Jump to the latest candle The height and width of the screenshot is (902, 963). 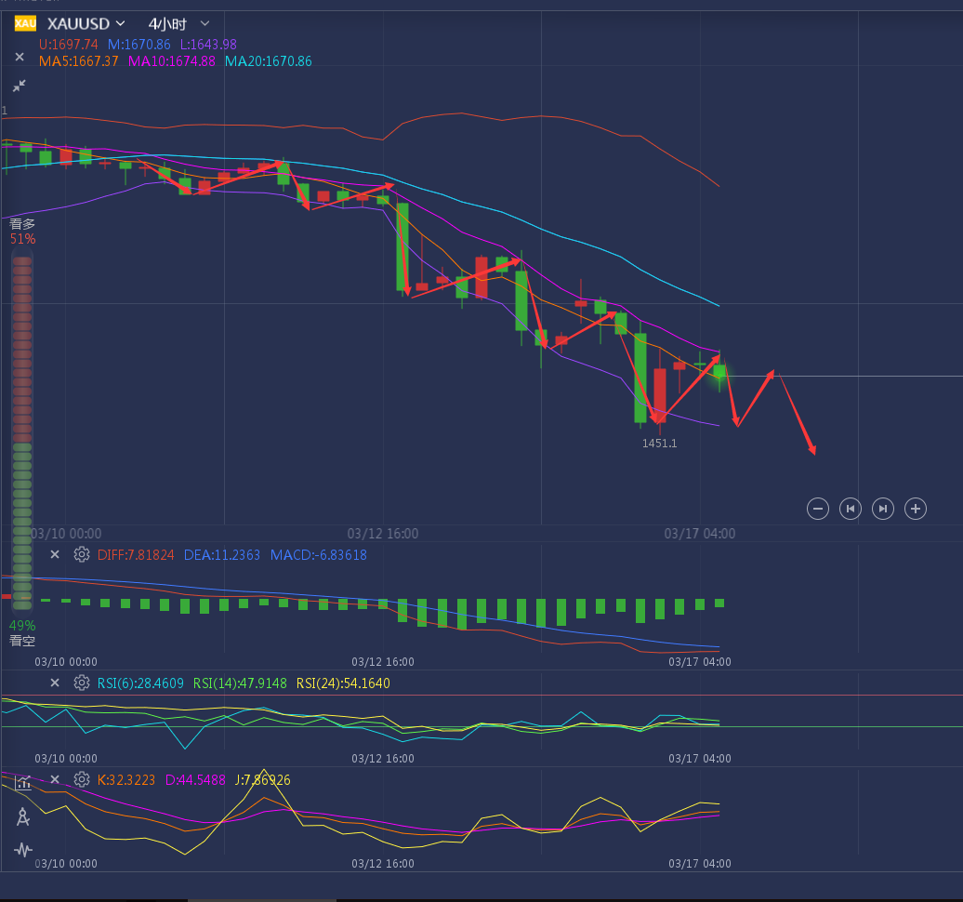coord(883,508)
